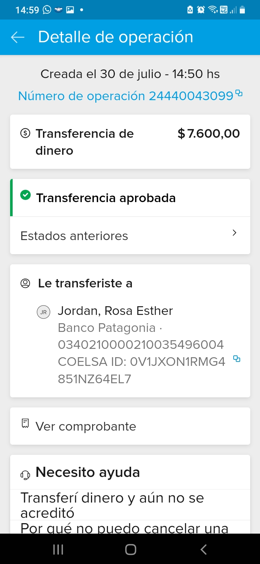Viewport: 260px width, 564px height.
Task: Expand Estados anteriores chevron
Action: [234, 233]
